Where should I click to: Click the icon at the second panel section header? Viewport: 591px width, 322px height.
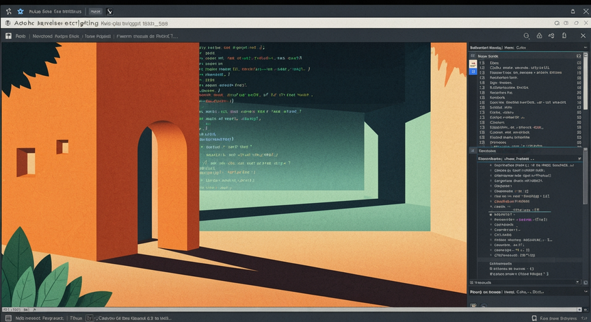[473, 150]
